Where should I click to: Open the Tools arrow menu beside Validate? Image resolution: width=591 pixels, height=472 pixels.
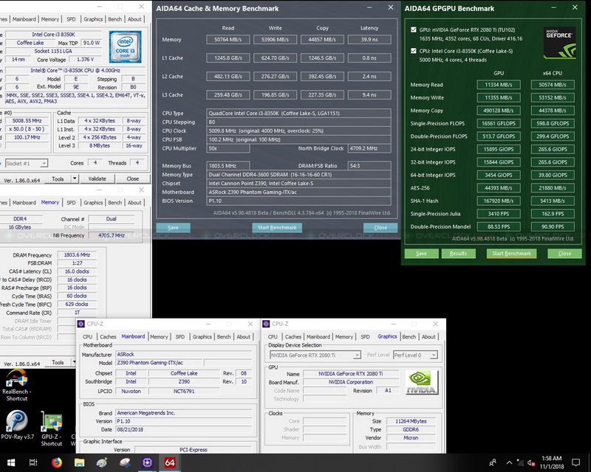point(75,178)
